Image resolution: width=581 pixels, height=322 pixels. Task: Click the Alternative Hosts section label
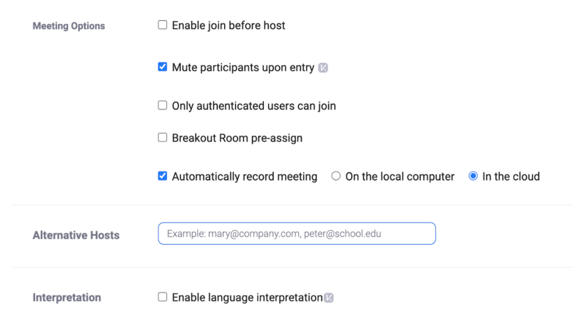click(x=76, y=235)
